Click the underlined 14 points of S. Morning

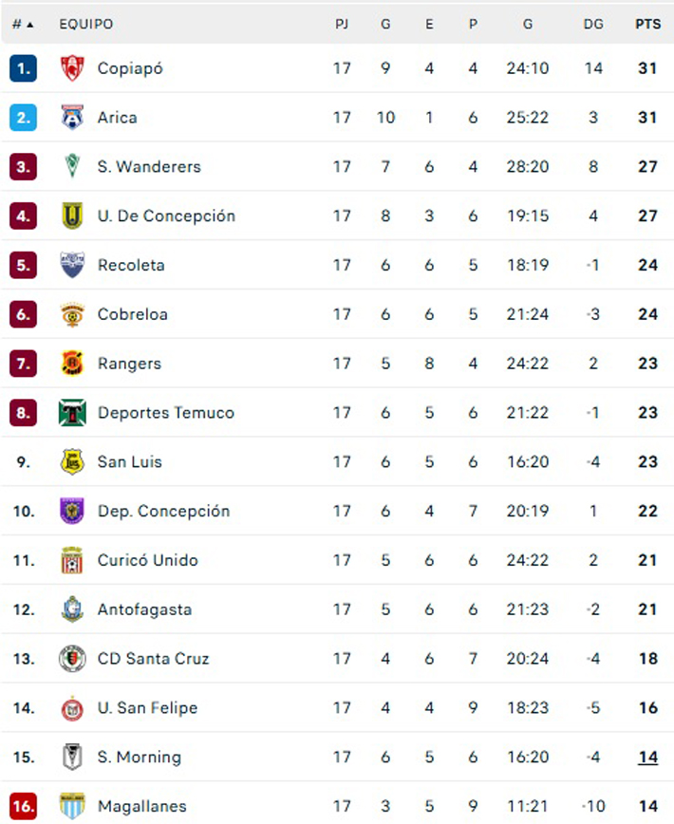tap(647, 757)
